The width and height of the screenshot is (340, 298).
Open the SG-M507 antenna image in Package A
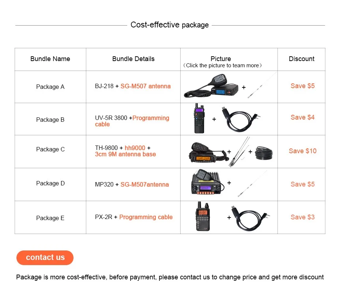coord(262,85)
